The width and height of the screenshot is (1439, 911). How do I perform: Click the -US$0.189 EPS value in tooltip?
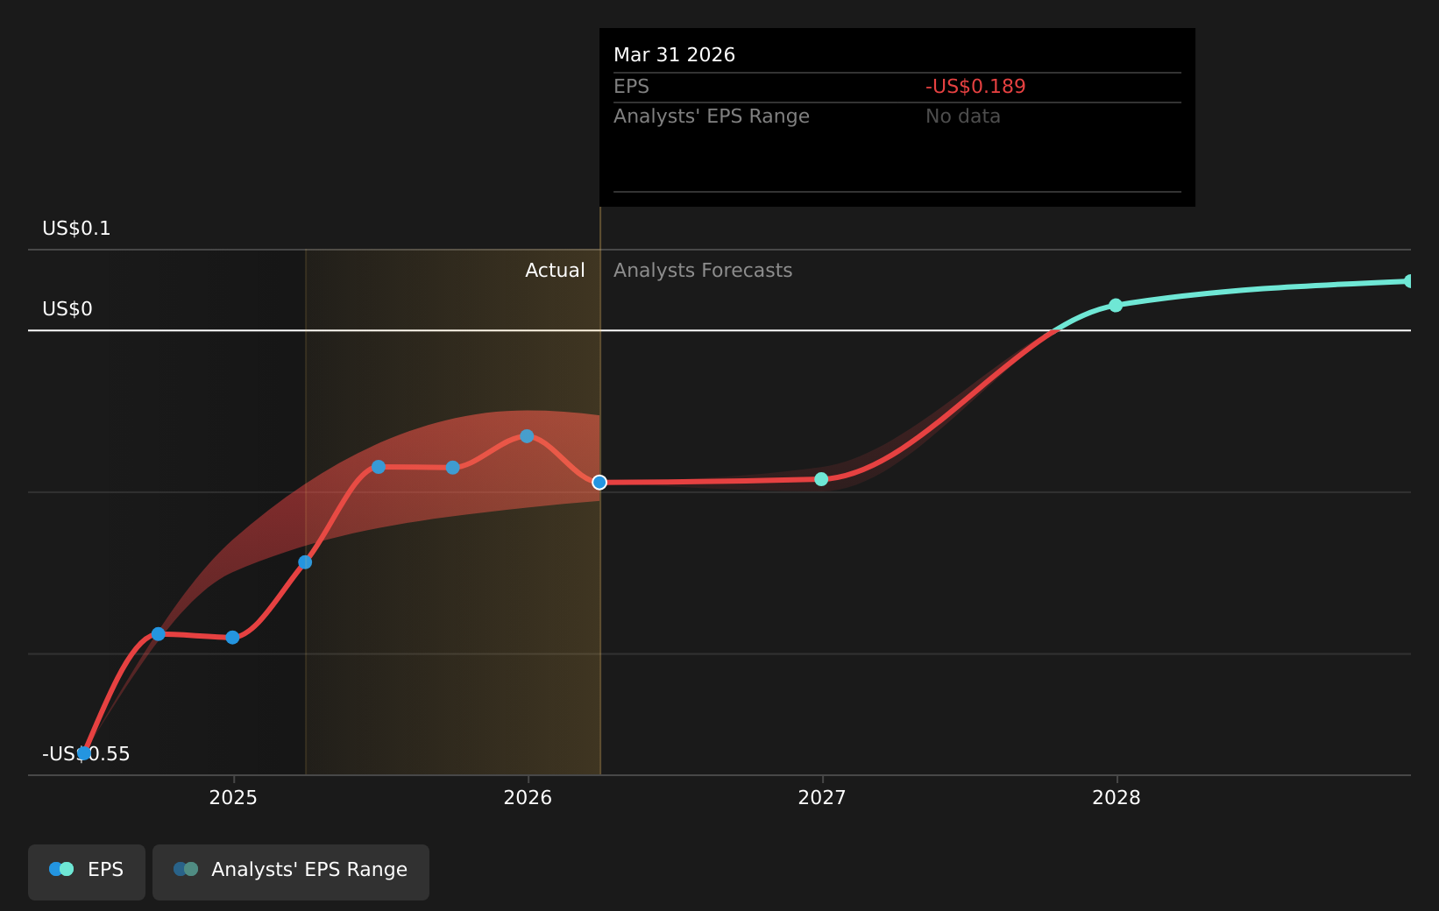[x=975, y=87]
